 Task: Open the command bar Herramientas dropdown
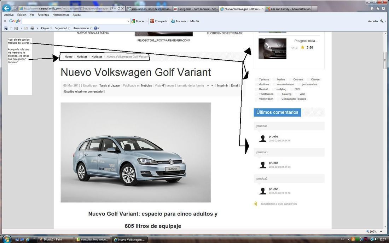(x=82, y=28)
